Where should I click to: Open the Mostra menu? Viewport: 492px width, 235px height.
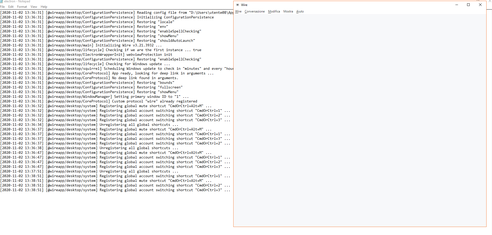(x=288, y=11)
